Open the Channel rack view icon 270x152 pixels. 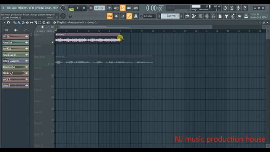point(200,16)
